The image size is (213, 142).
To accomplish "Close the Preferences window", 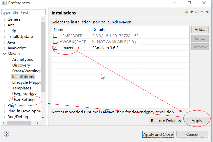I will click(x=204, y=3).
